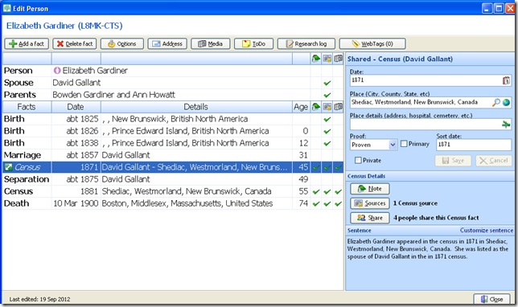The height and width of the screenshot is (307, 518).
Task: Open the Sources button
Action: coord(370,203)
